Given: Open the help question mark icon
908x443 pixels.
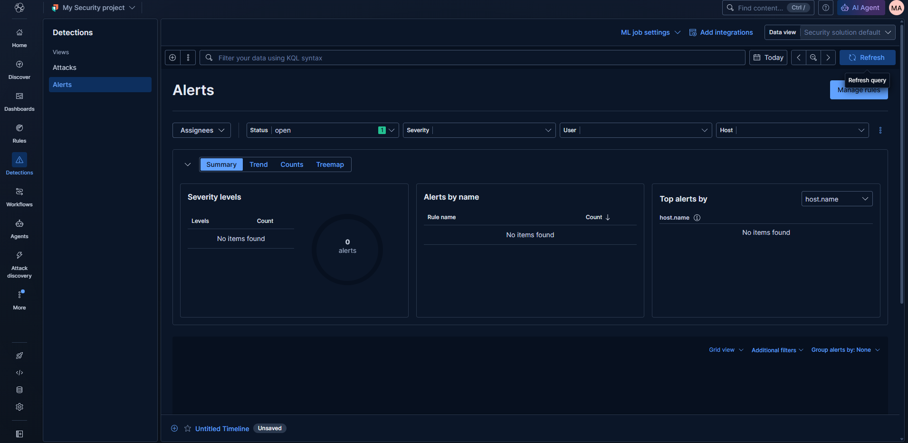Looking at the screenshot, I should coord(826,8).
